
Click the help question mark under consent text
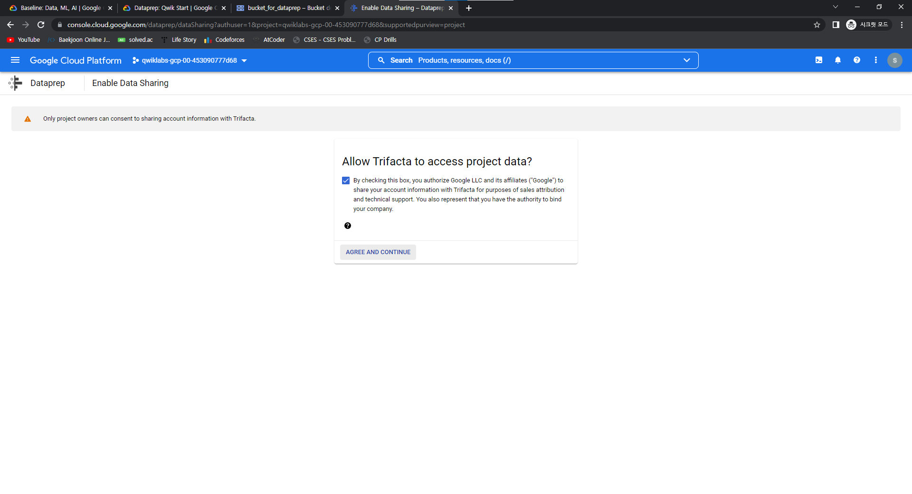[348, 226]
